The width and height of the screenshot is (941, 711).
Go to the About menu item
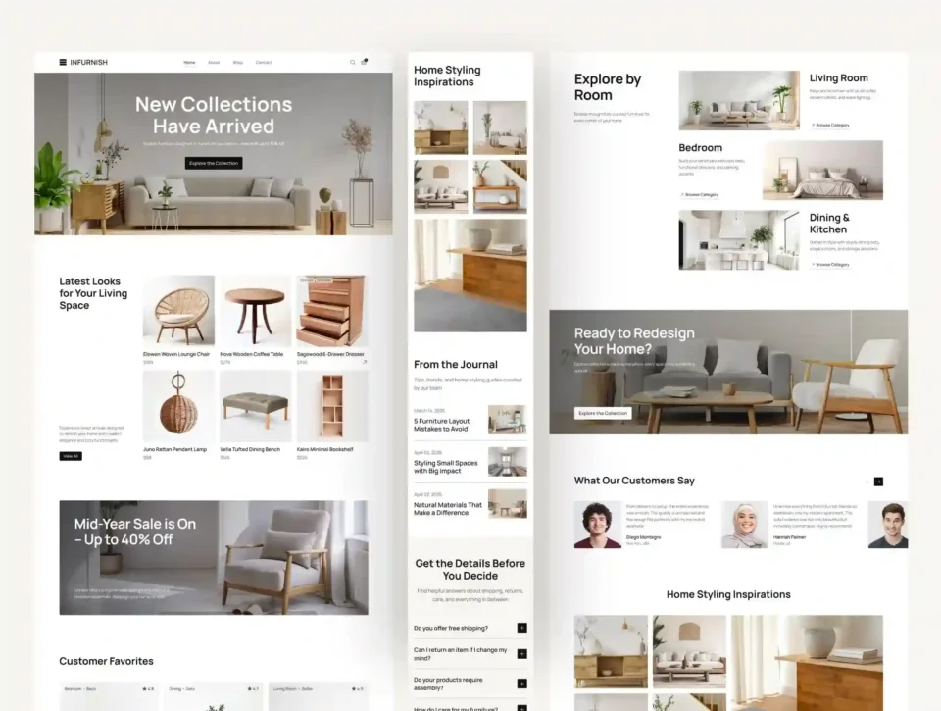pos(214,62)
